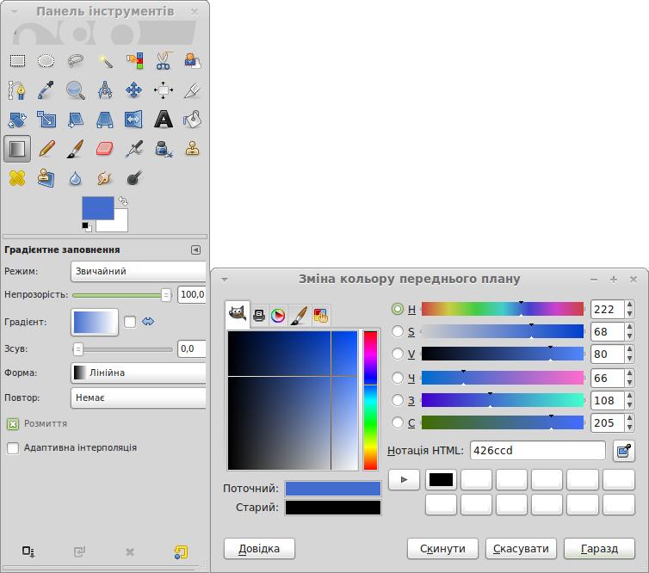Select the Flip tool
The image size is (649, 573).
(133, 120)
